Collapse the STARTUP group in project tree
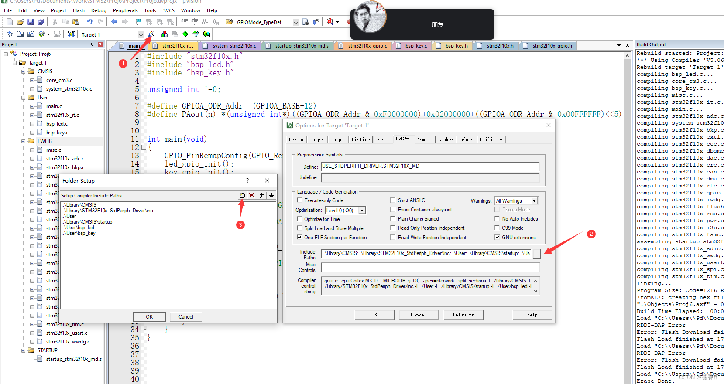The width and height of the screenshot is (724, 384). (24, 350)
